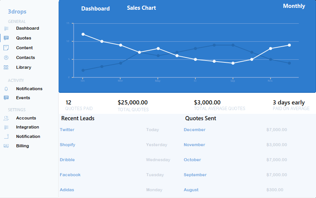Select Notification under Settings
Screen dimensions: 316x198
(28, 136)
